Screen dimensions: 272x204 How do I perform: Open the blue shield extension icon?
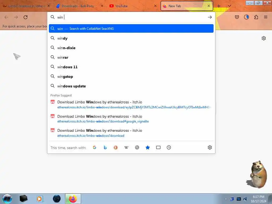coord(246,17)
